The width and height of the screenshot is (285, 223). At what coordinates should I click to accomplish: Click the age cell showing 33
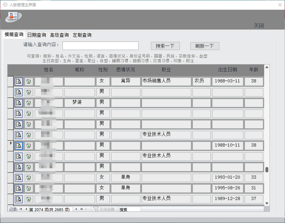tap(254, 178)
